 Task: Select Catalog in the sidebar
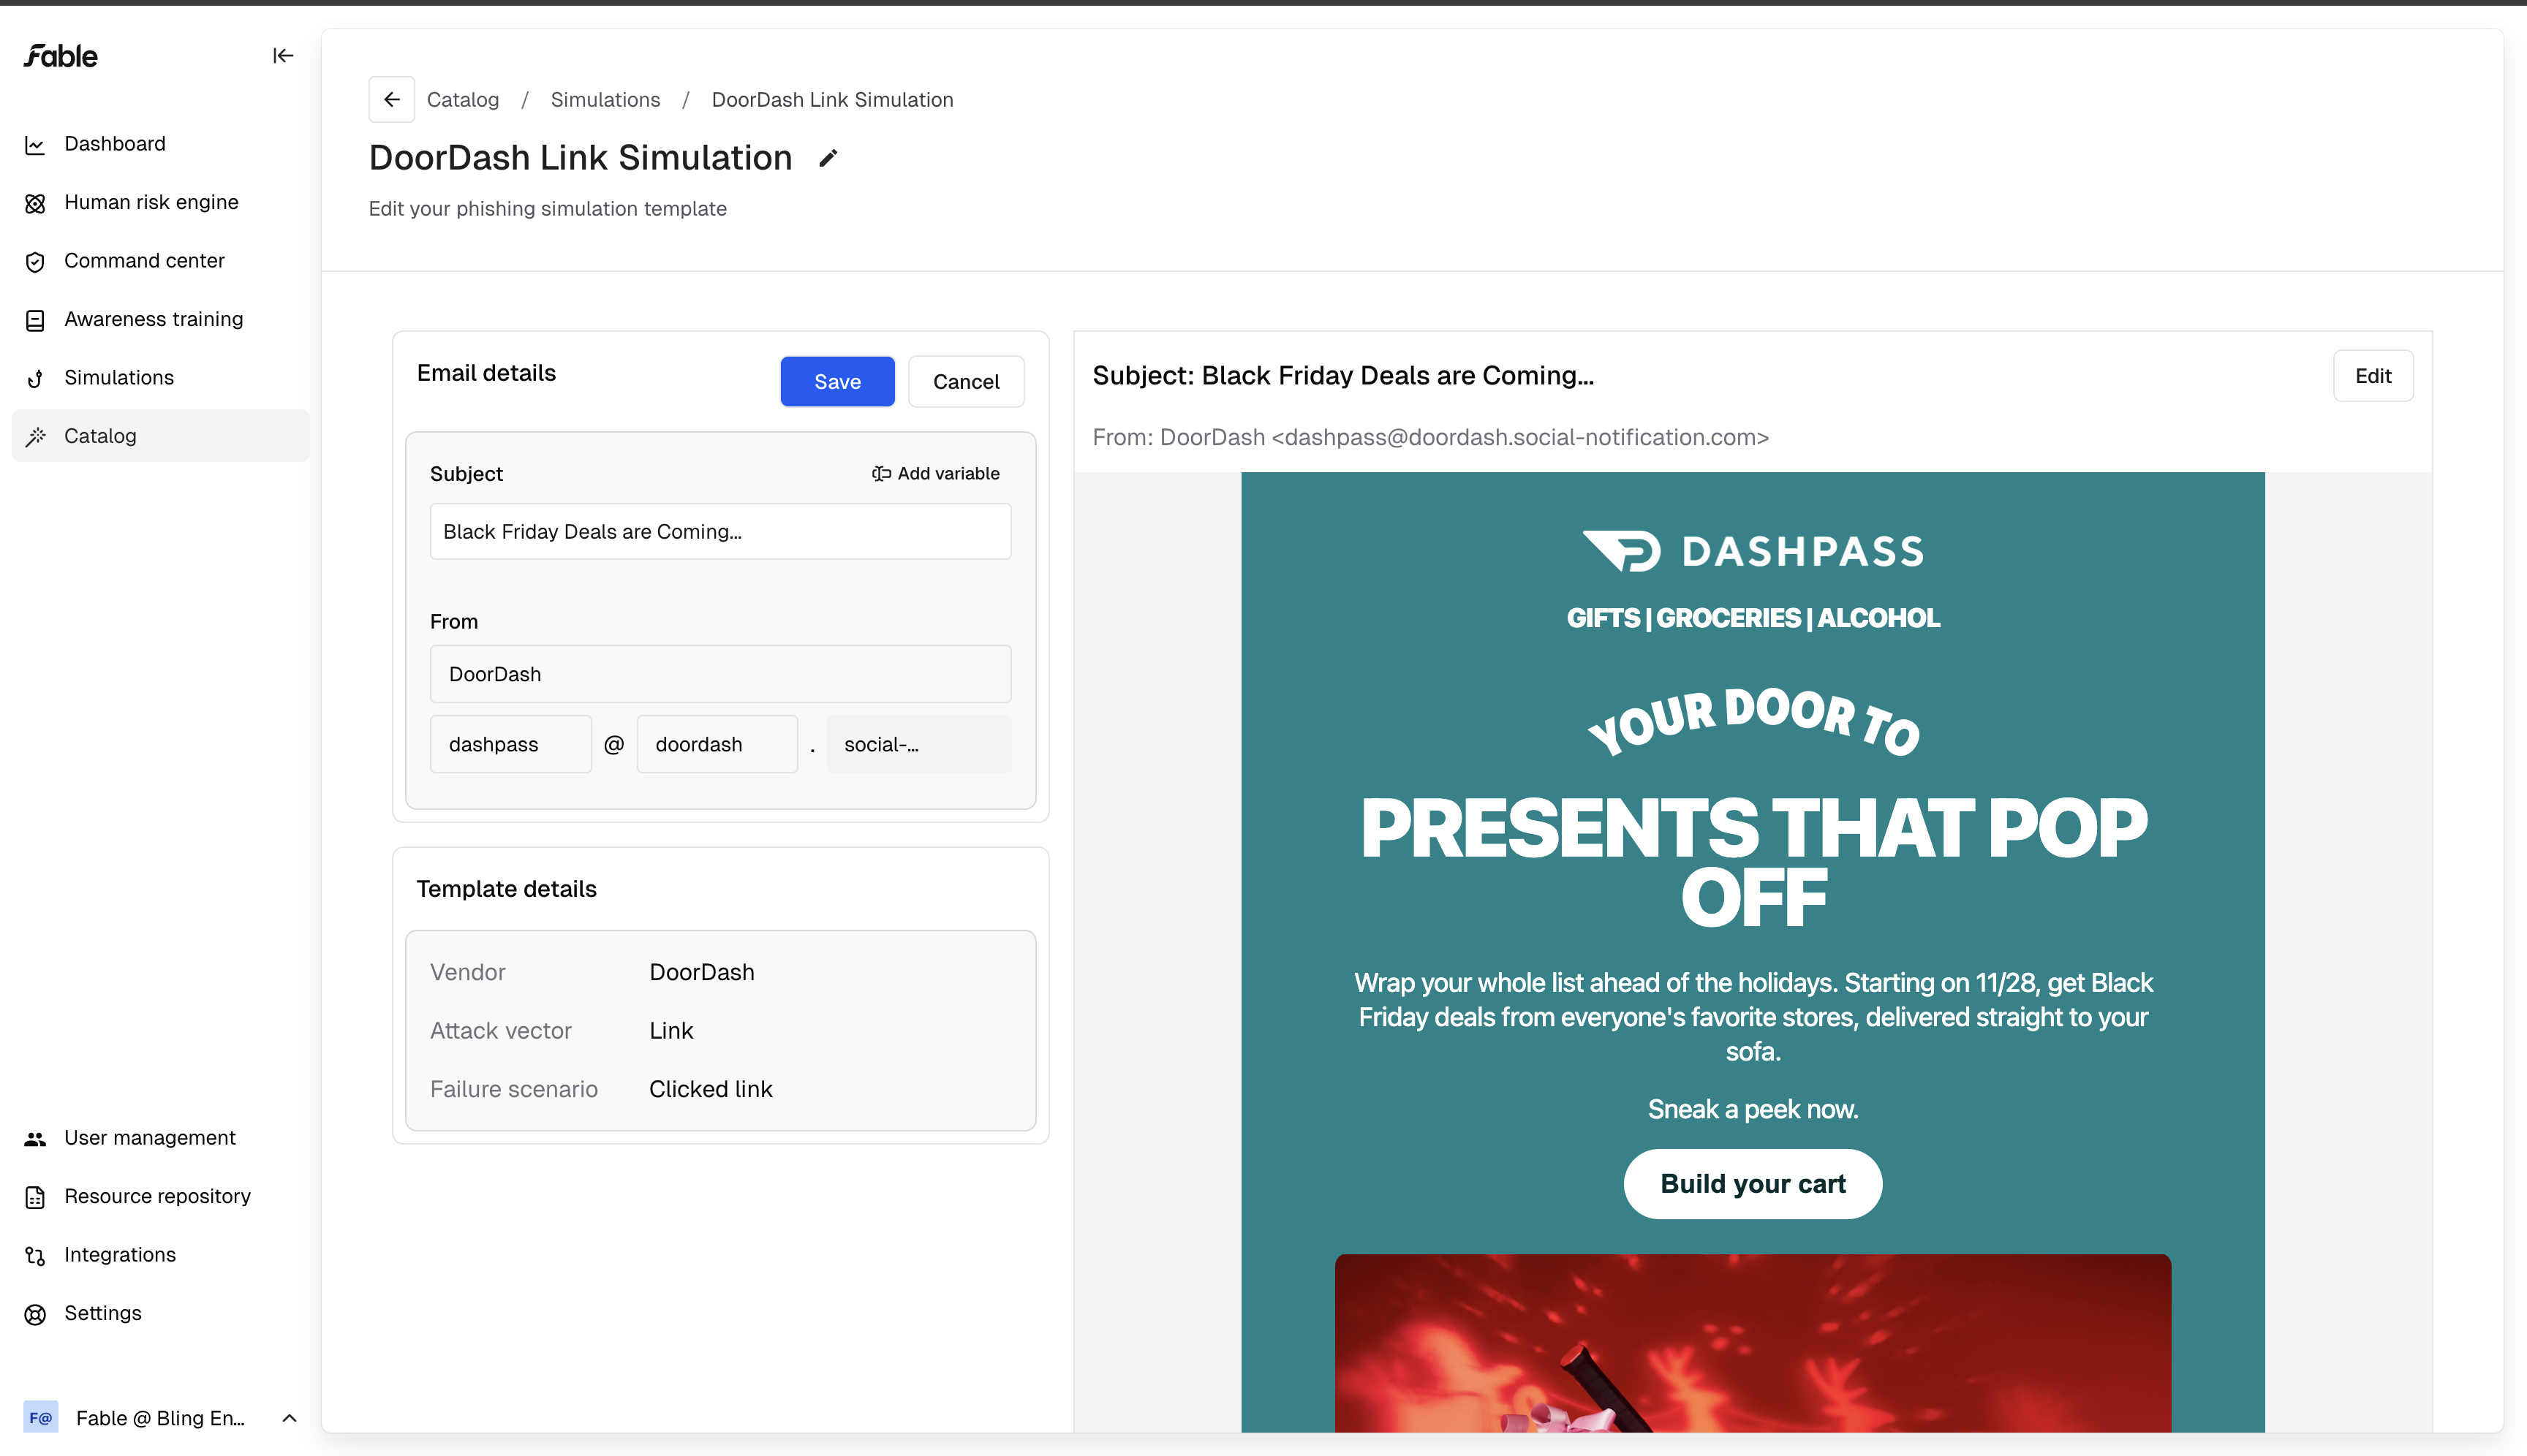pos(160,436)
